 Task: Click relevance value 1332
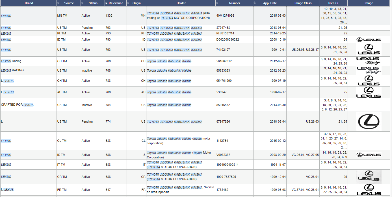(x=109, y=16)
